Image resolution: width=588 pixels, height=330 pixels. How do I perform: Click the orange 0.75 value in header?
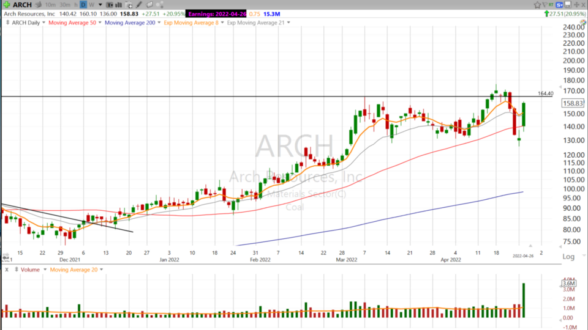tap(254, 14)
